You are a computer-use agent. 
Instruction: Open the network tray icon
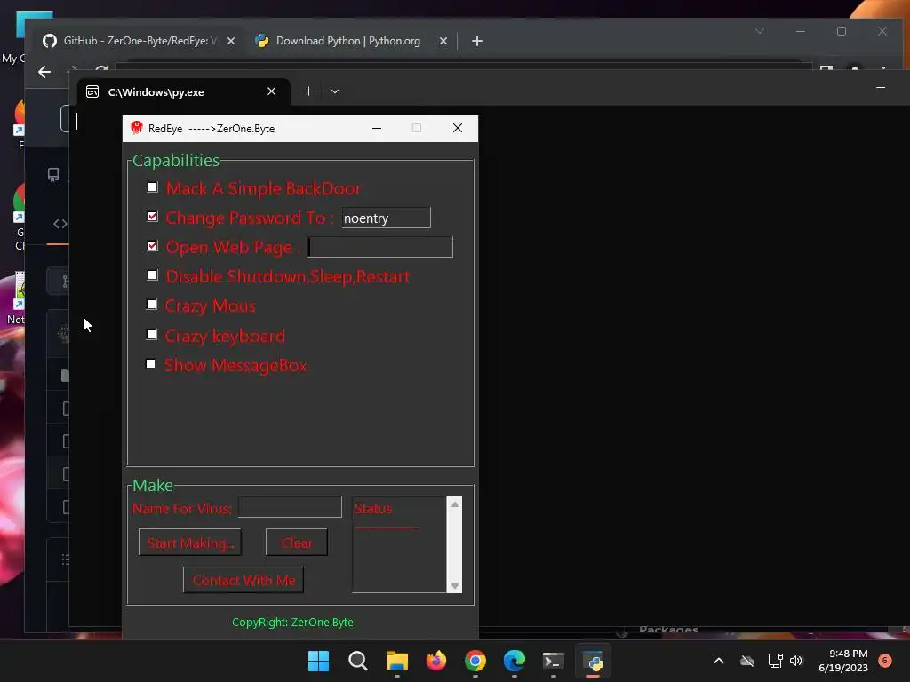click(x=775, y=661)
